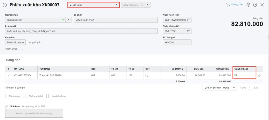Screen dimensions: 269x120
Task: Open calendar for Ngày hạch toán
Action: [x=189, y=20]
